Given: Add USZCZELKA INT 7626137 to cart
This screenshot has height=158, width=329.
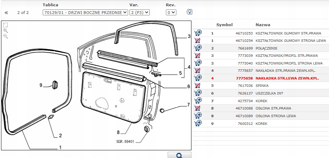Looking at the screenshot, I should pos(198,93).
